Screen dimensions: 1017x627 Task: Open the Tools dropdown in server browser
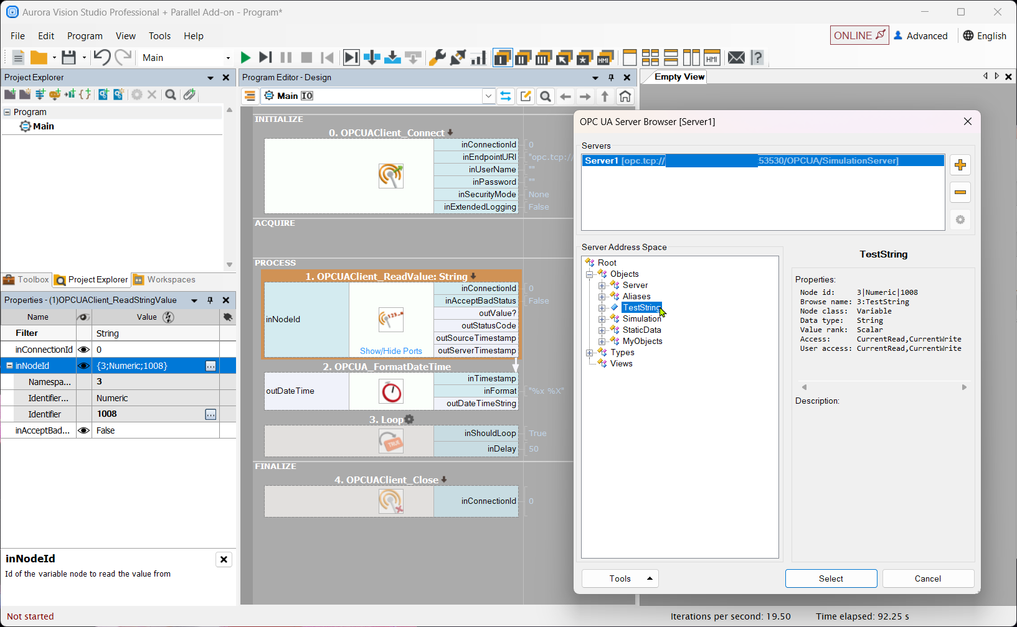tap(620, 578)
